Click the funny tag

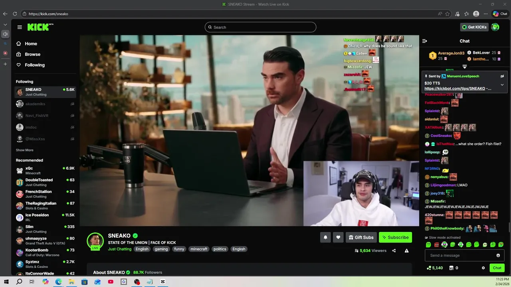click(x=179, y=249)
